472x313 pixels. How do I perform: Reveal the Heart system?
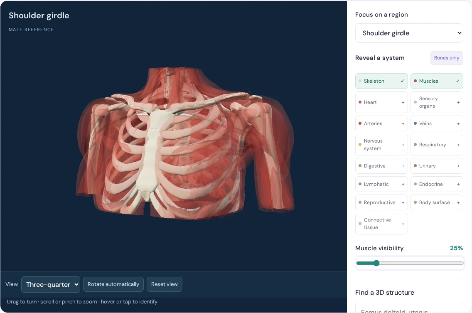(x=381, y=102)
